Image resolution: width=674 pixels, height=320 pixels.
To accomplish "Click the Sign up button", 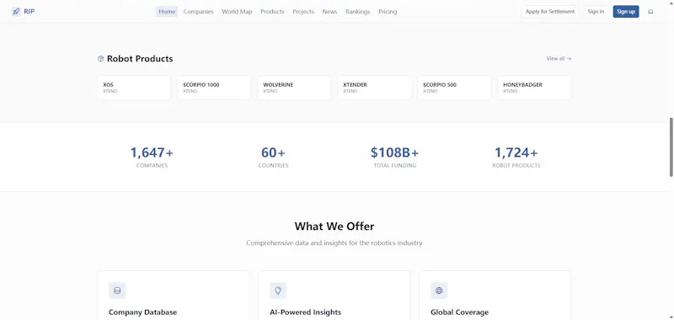I will [x=626, y=12].
